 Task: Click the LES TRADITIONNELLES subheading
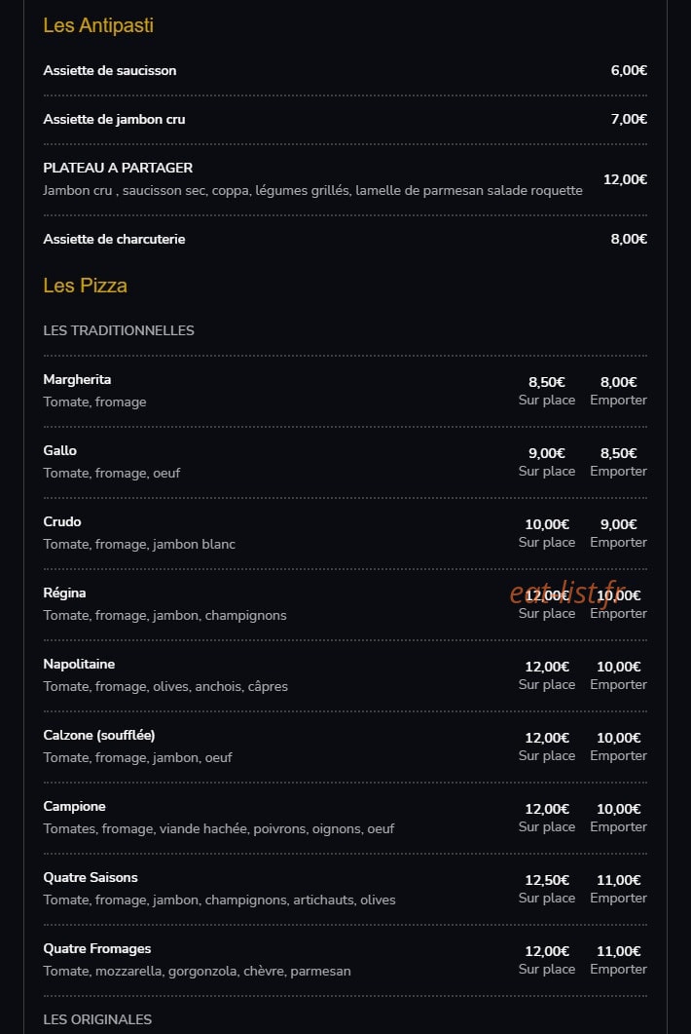[119, 330]
